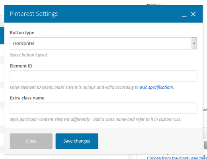Click the Save changes button
This screenshot has width=207, height=159.
click(x=77, y=141)
